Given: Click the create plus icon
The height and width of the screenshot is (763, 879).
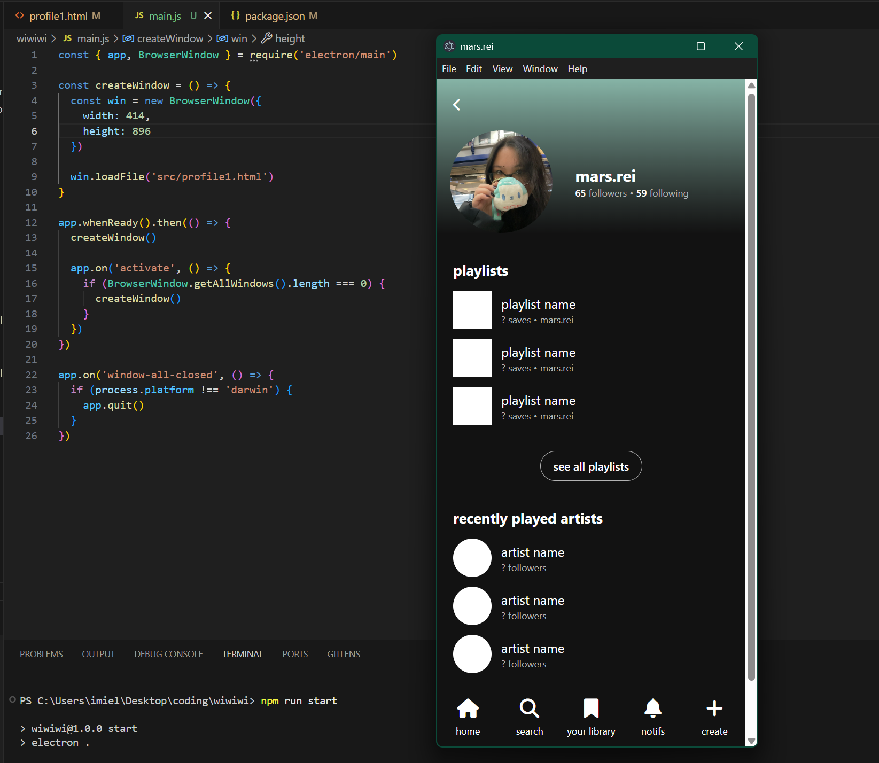Looking at the screenshot, I should click(x=714, y=709).
